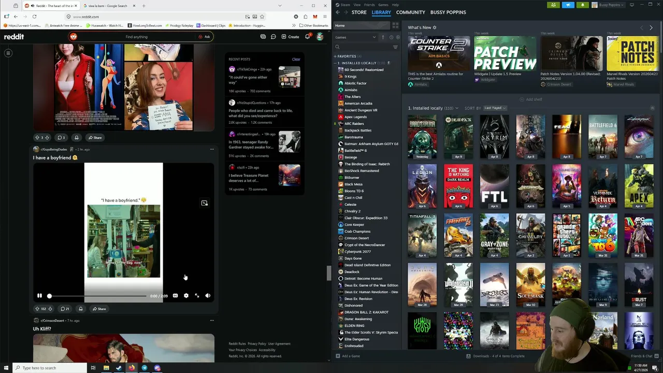Open Reddit Privacy Policy footer link
The image size is (663, 373).
(256, 344)
